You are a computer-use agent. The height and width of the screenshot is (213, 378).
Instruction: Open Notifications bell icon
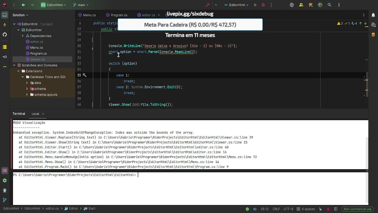click(373, 15)
